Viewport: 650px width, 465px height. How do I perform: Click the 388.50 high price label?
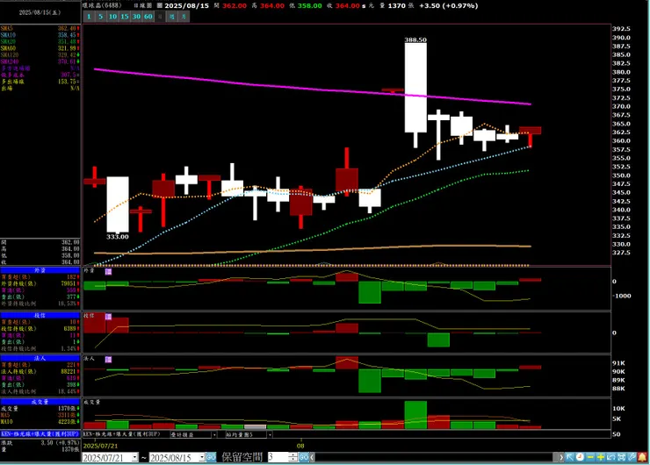pos(415,39)
